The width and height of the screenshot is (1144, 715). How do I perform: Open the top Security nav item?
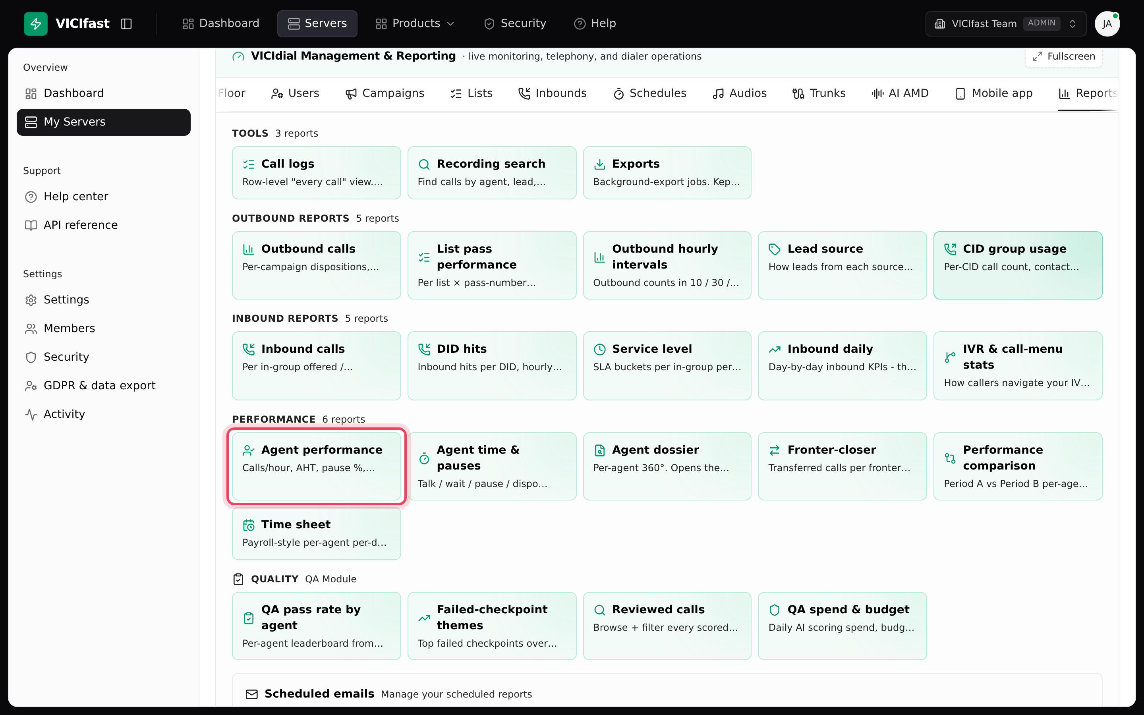tap(515, 24)
